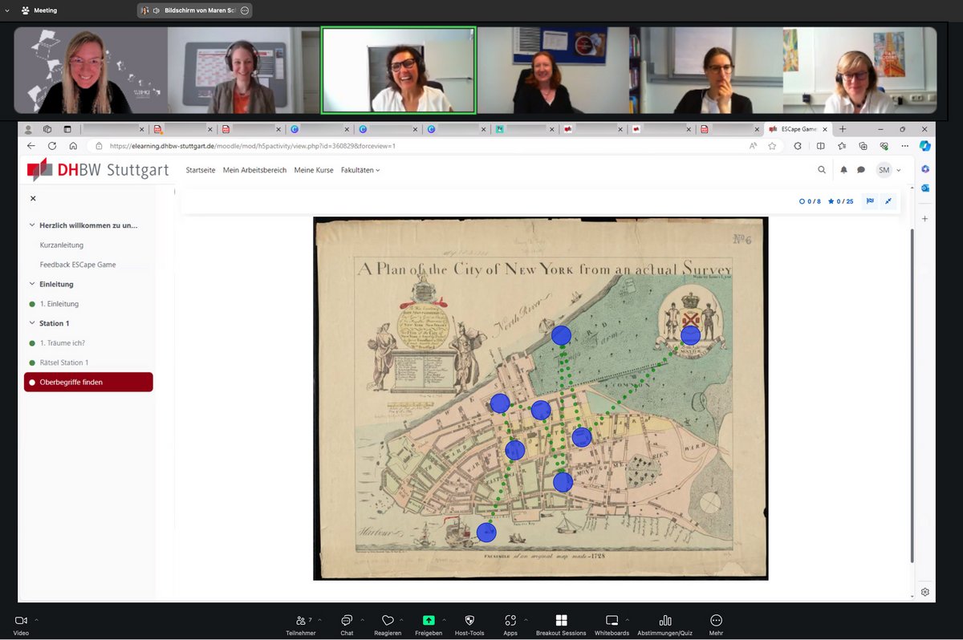Exit fullscreen in H5P toolbar
This screenshot has width=963, height=640.
888,201
